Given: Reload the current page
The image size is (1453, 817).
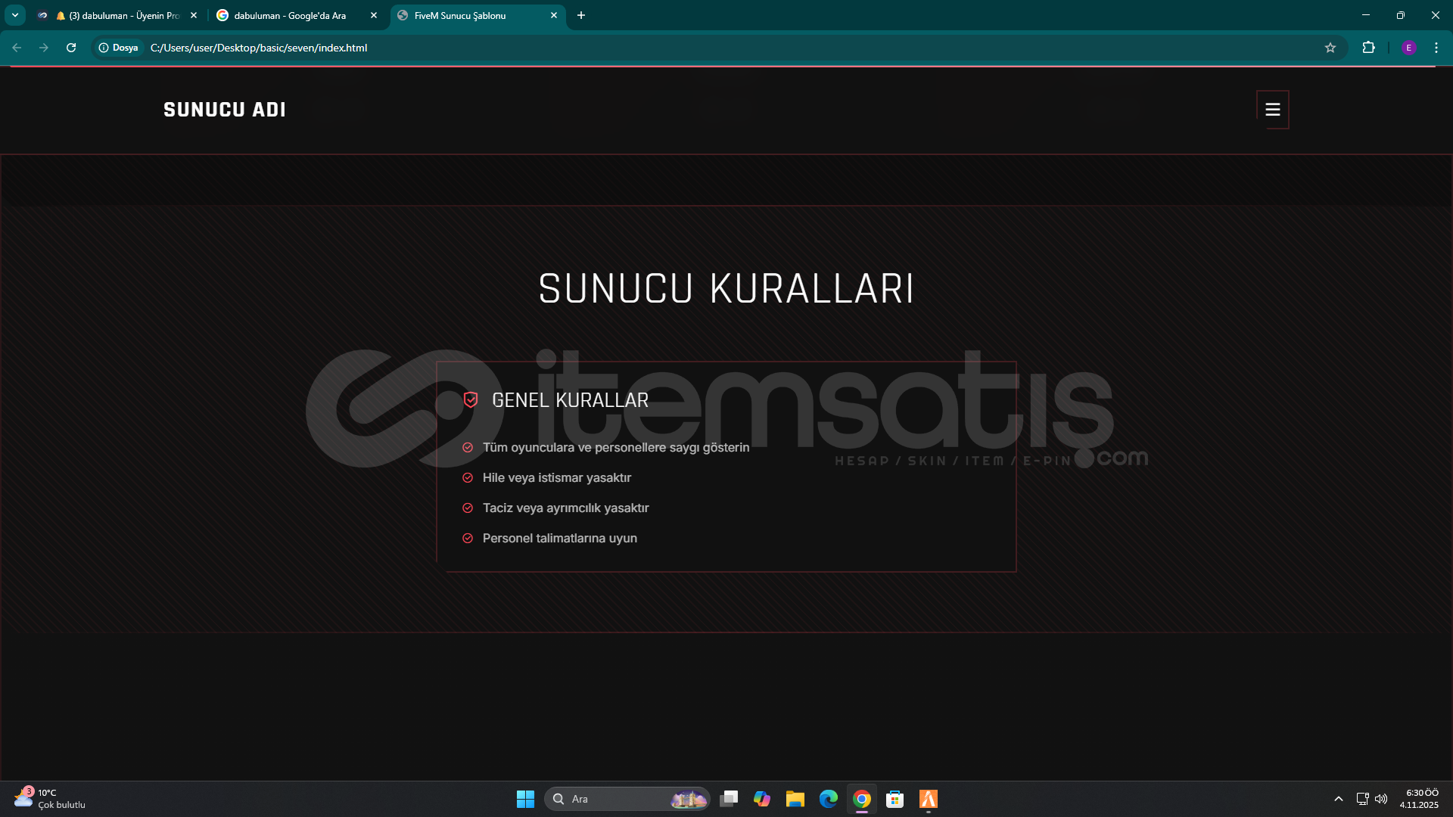Looking at the screenshot, I should pyautogui.click(x=71, y=48).
